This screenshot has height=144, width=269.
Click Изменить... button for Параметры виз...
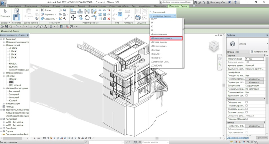tap(254, 126)
